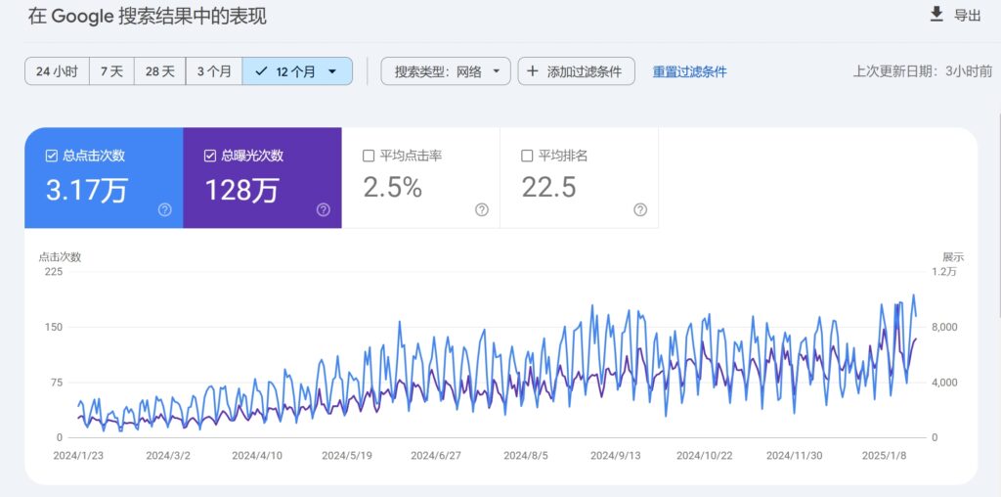Toggle the 总点击次数 checkbox

(x=52, y=156)
